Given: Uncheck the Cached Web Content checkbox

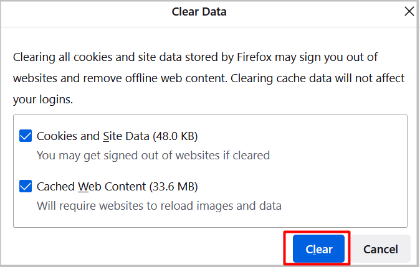Looking at the screenshot, I should (x=26, y=186).
